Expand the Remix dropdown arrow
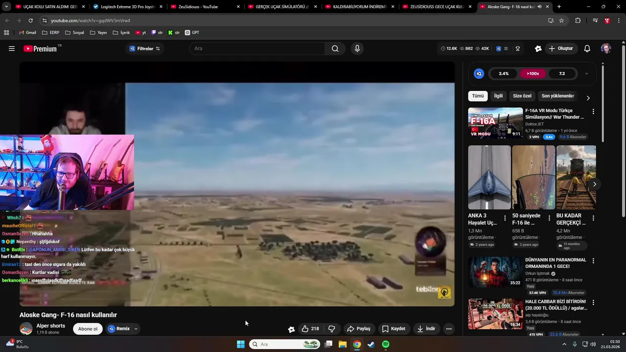 [x=136, y=329]
